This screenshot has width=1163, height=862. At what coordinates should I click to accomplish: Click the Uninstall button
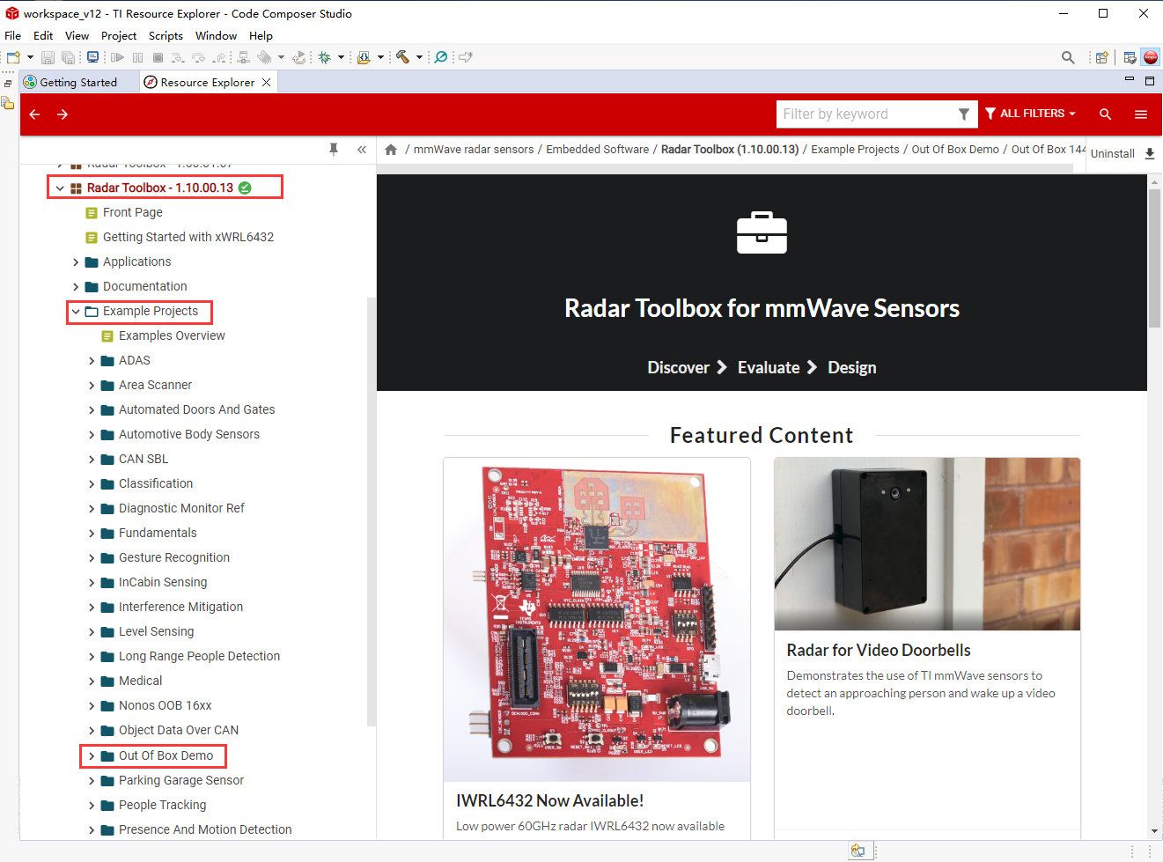[1113, 153]
